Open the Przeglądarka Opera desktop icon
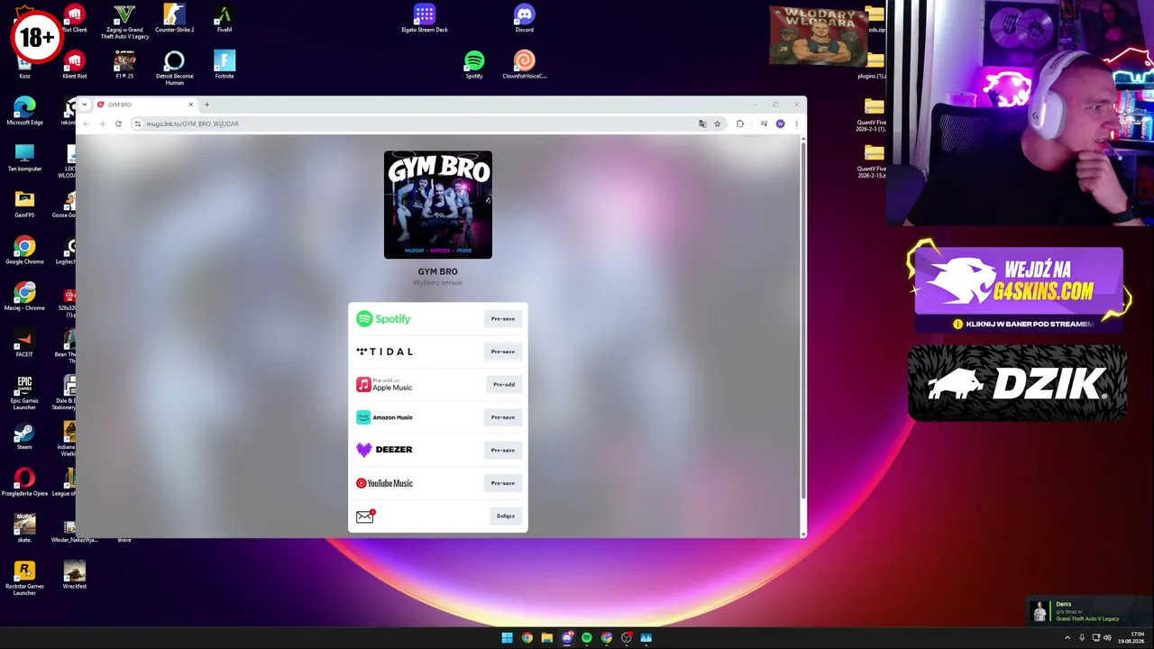 (x=24, y=482)
